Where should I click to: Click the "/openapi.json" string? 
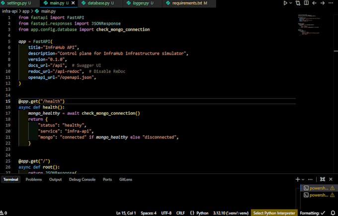(76, 77)
